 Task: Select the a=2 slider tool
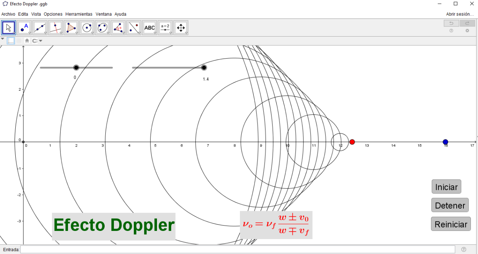click(165, 28)
